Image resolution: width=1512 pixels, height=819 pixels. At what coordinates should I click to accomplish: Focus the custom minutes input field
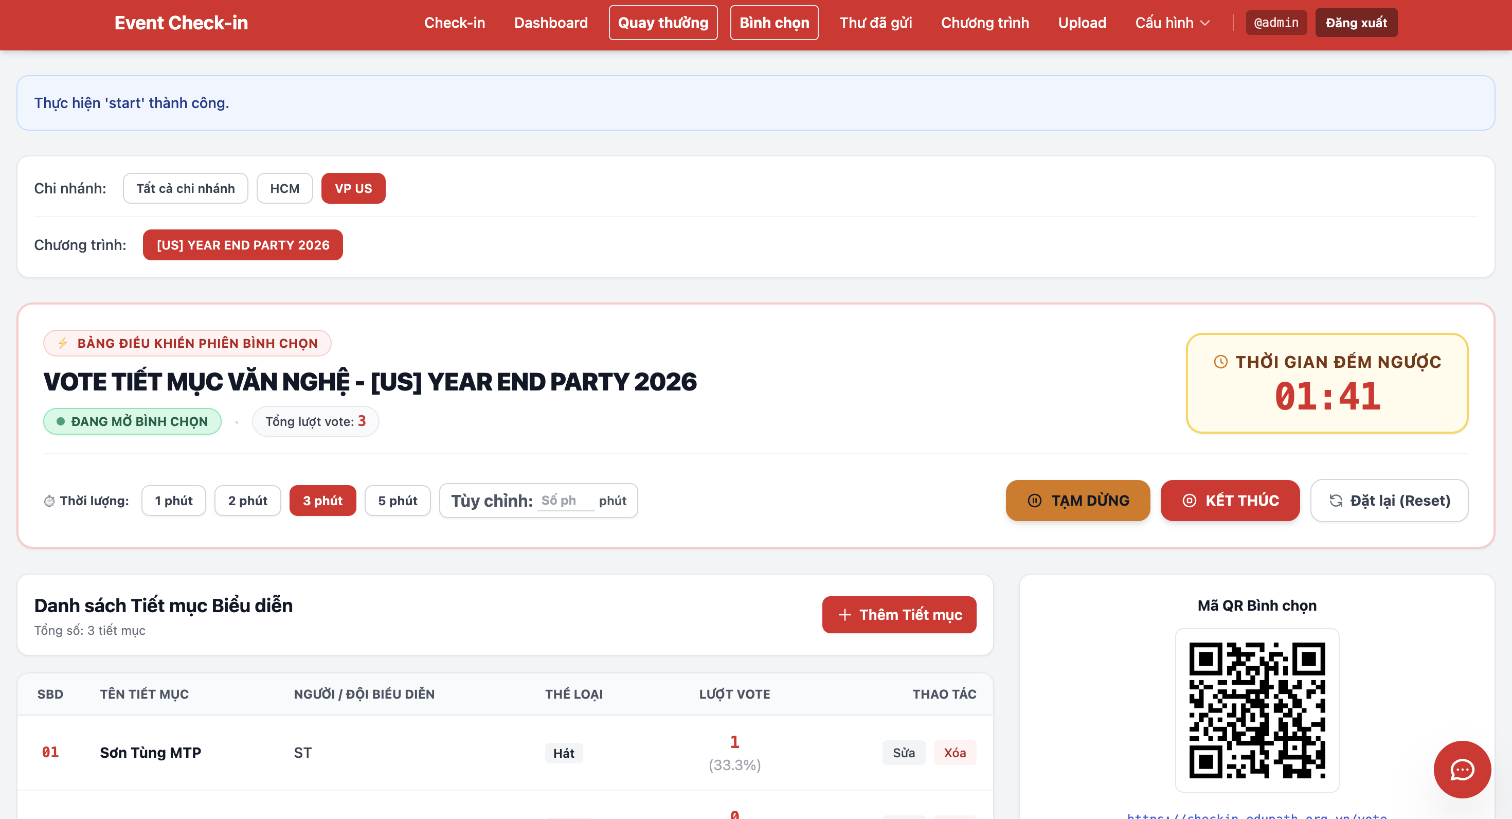tap(566, 501)
